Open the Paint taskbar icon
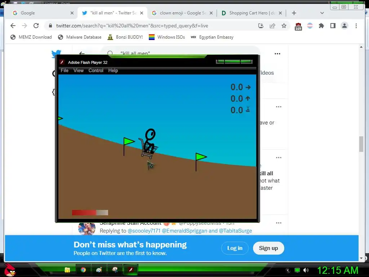369x277 pixels. (99, 270)
